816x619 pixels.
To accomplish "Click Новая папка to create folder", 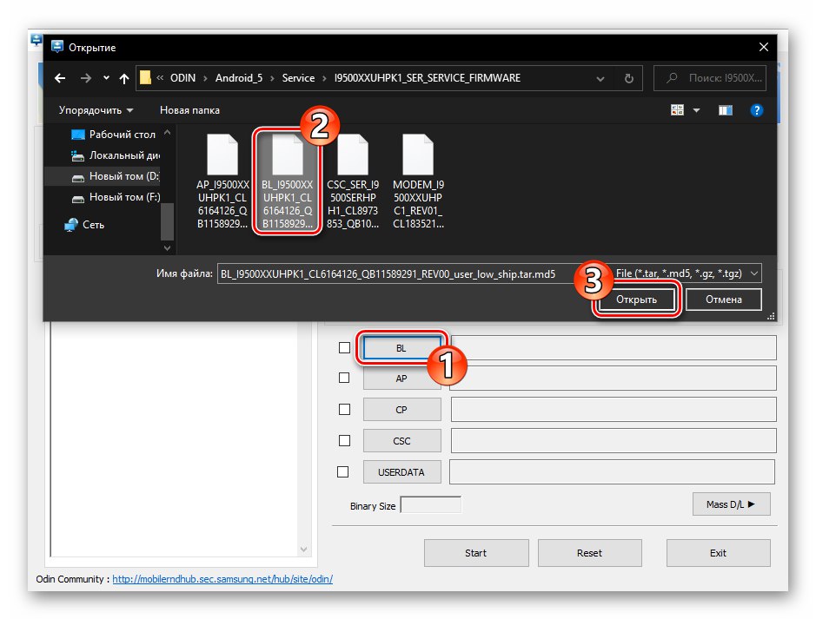I will pos(189,110).
